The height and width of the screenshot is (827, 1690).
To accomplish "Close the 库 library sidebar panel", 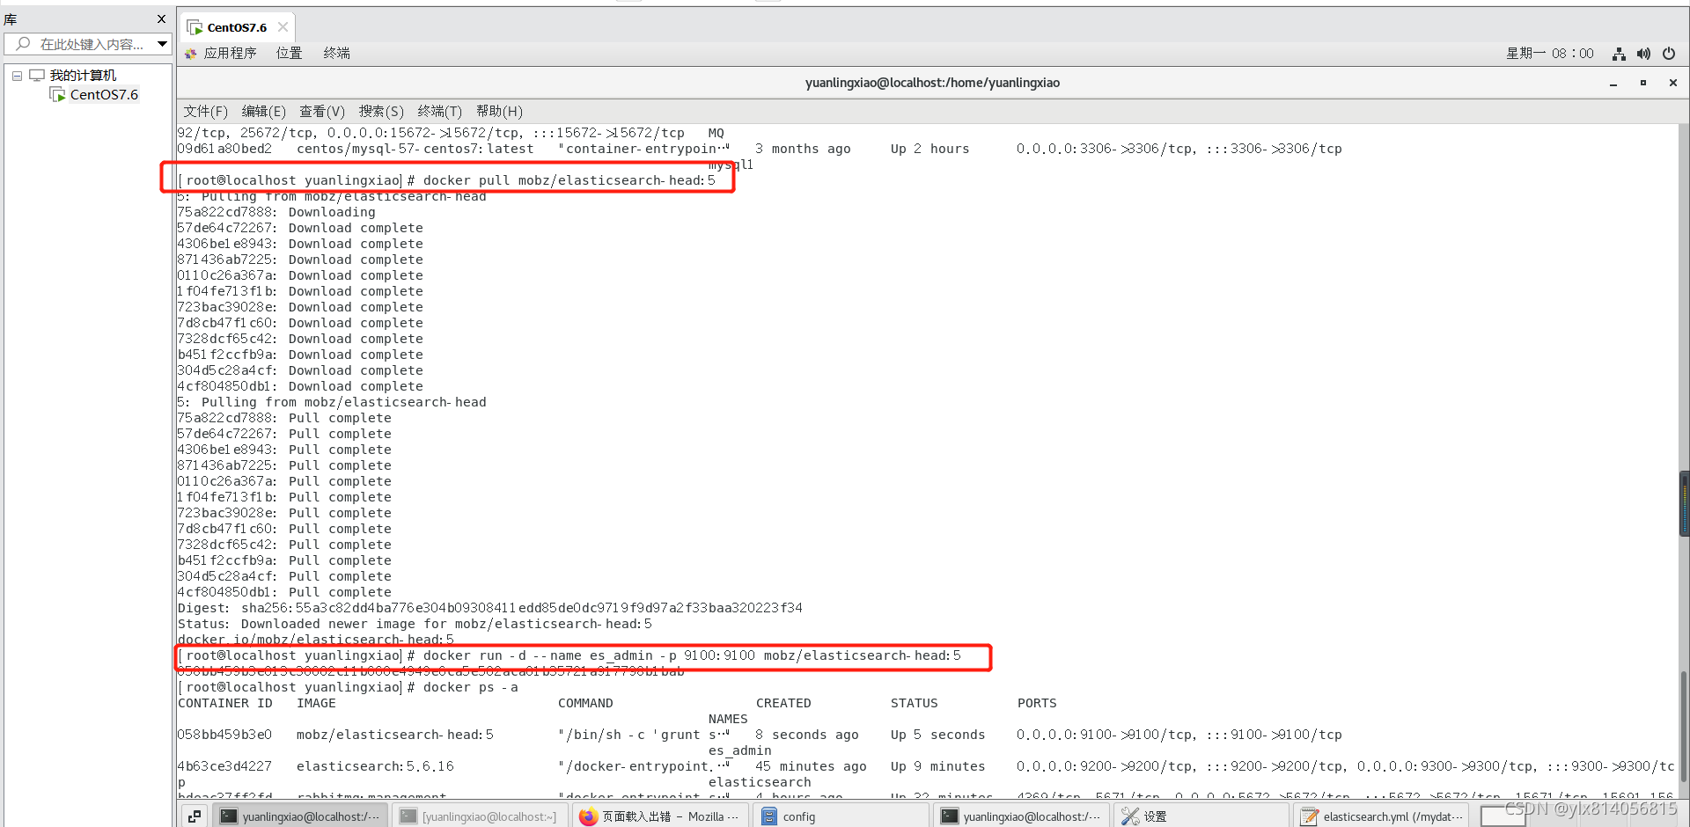I will tap(161, 19).
